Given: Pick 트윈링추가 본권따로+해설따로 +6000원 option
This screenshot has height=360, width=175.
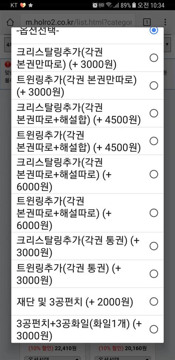Looking at the screenshot, I should 87,213.
